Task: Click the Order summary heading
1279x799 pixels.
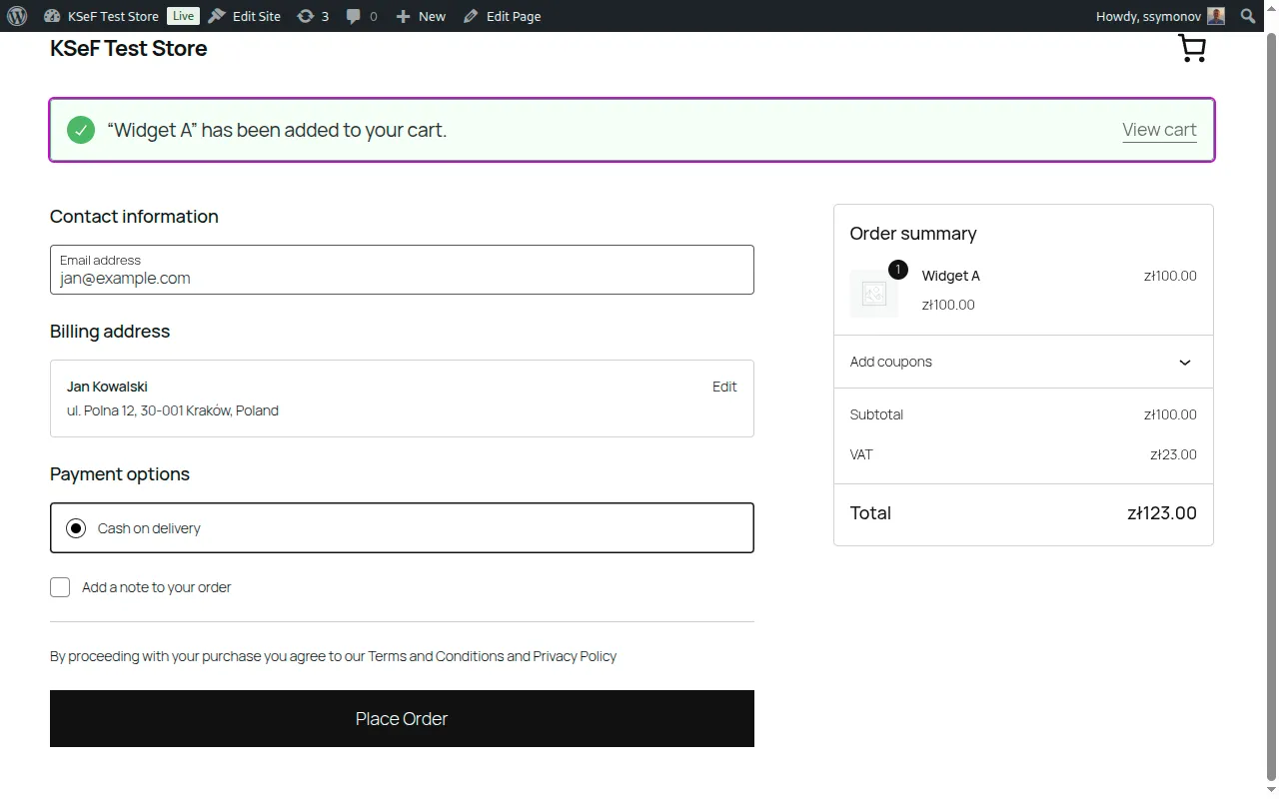Action: 913,234
